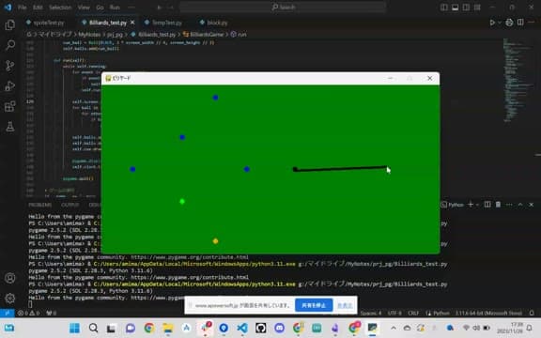This screenshot has height=338, width=541.
Task: Select prj_pg folder in the breadcrumb
Action: tap(115, 35)
